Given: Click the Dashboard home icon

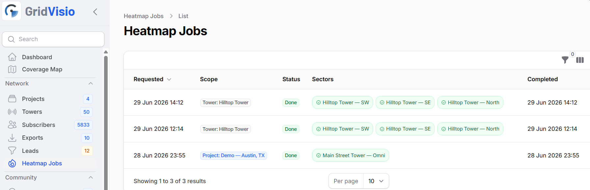Looking at the screenshot, I should (x=12, y=57).
